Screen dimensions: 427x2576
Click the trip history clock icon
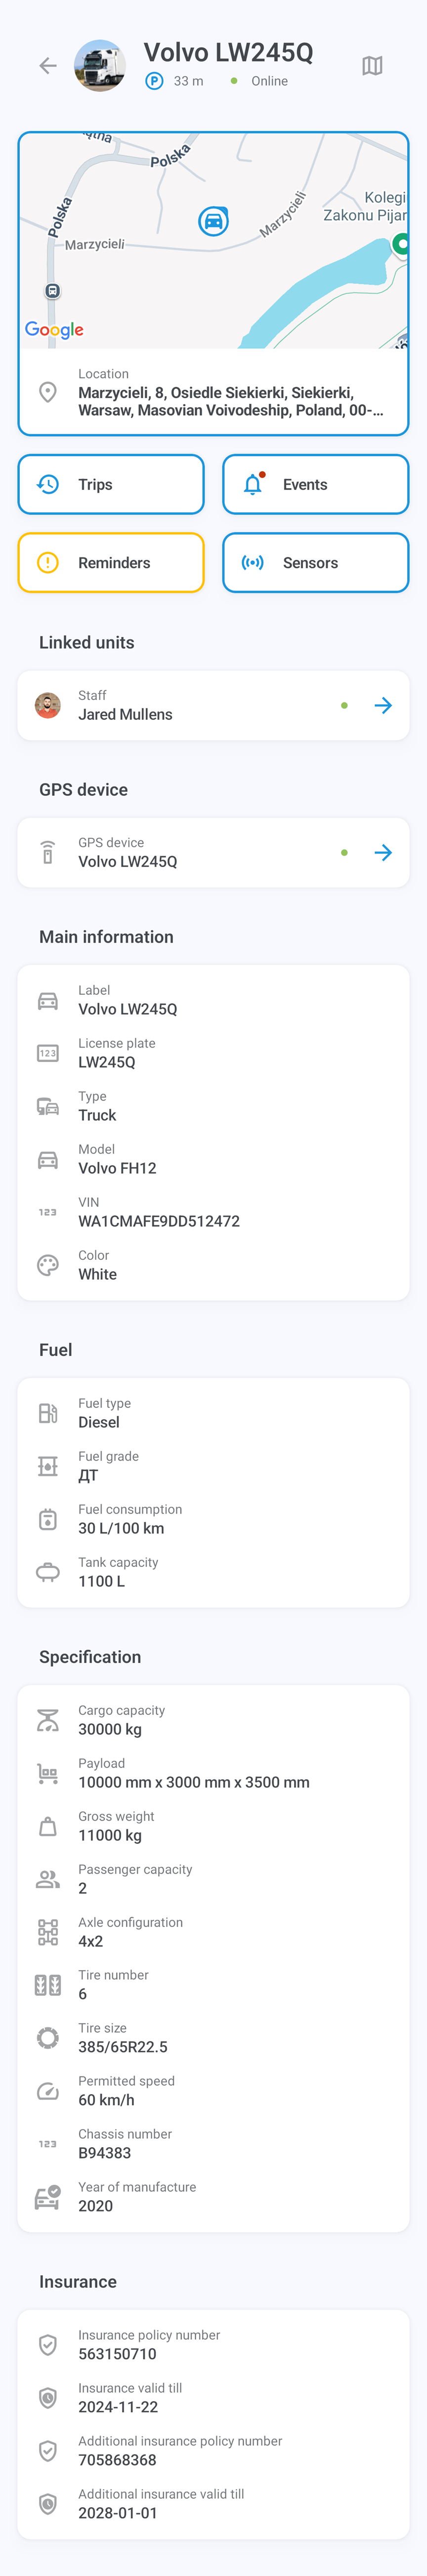click(x=48, y=484)
